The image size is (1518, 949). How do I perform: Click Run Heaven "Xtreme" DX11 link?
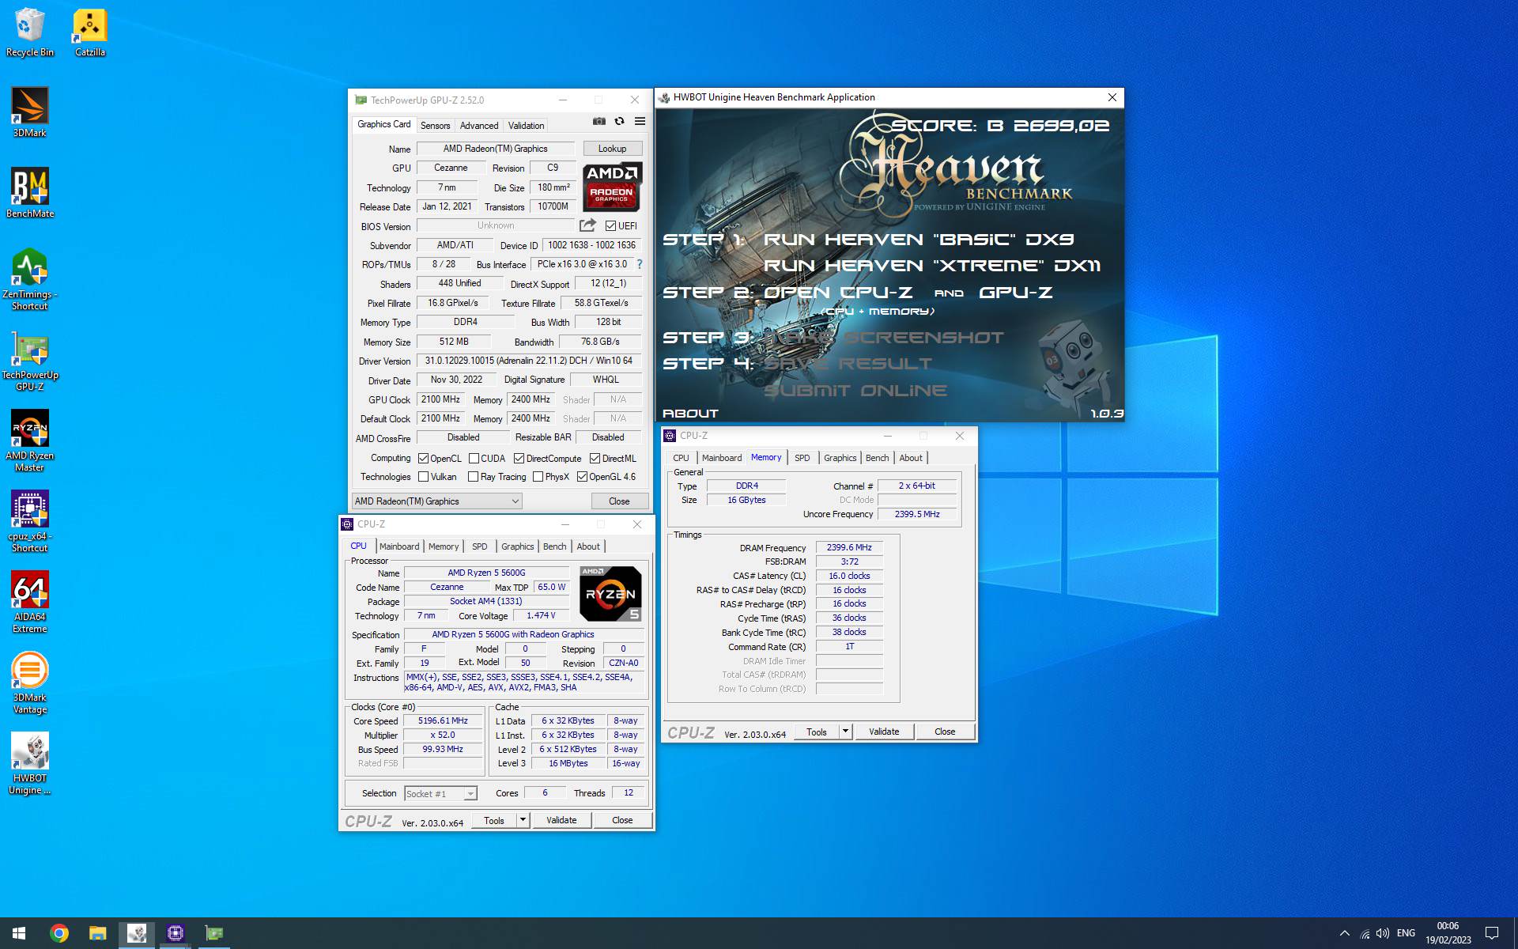[x=932, y=266]
